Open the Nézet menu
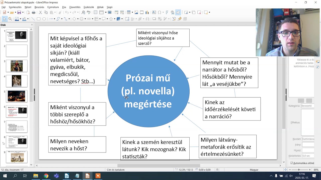321x180 pixels. (28, 7)
